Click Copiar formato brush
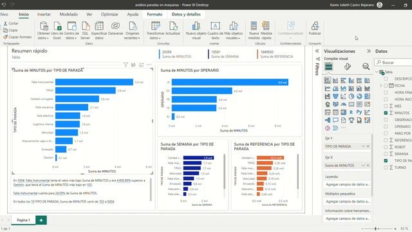 [x=17, y=37]
